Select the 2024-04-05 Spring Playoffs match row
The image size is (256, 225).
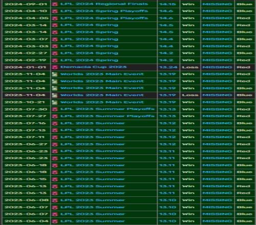point(128,18)
